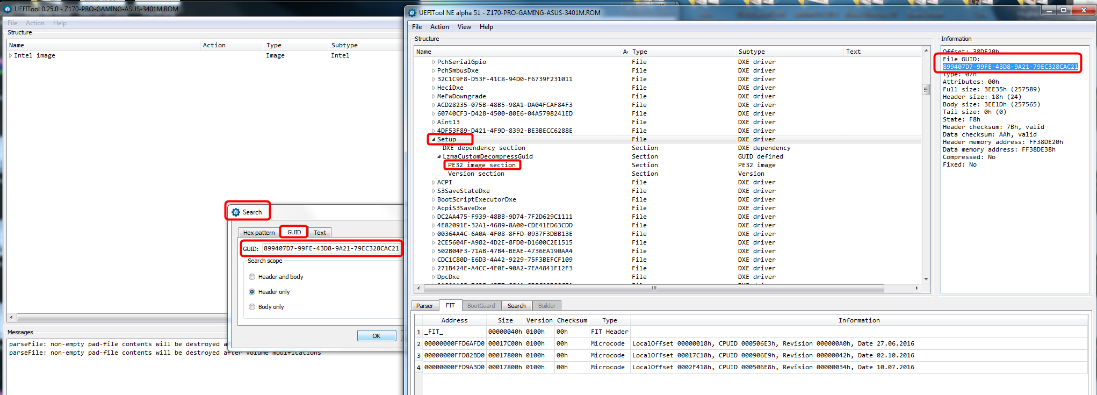
Task: Click structure tree scroll-down arrow
Action: point(926,279)
